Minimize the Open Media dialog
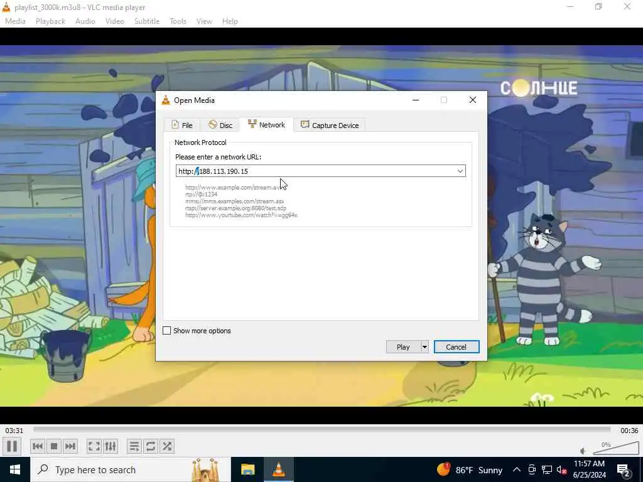 [x=416, y=100]
